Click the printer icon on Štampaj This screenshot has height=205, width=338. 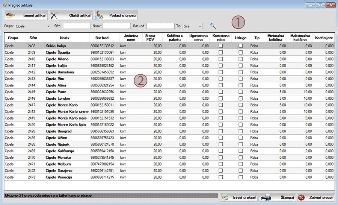tap(266, 197)
